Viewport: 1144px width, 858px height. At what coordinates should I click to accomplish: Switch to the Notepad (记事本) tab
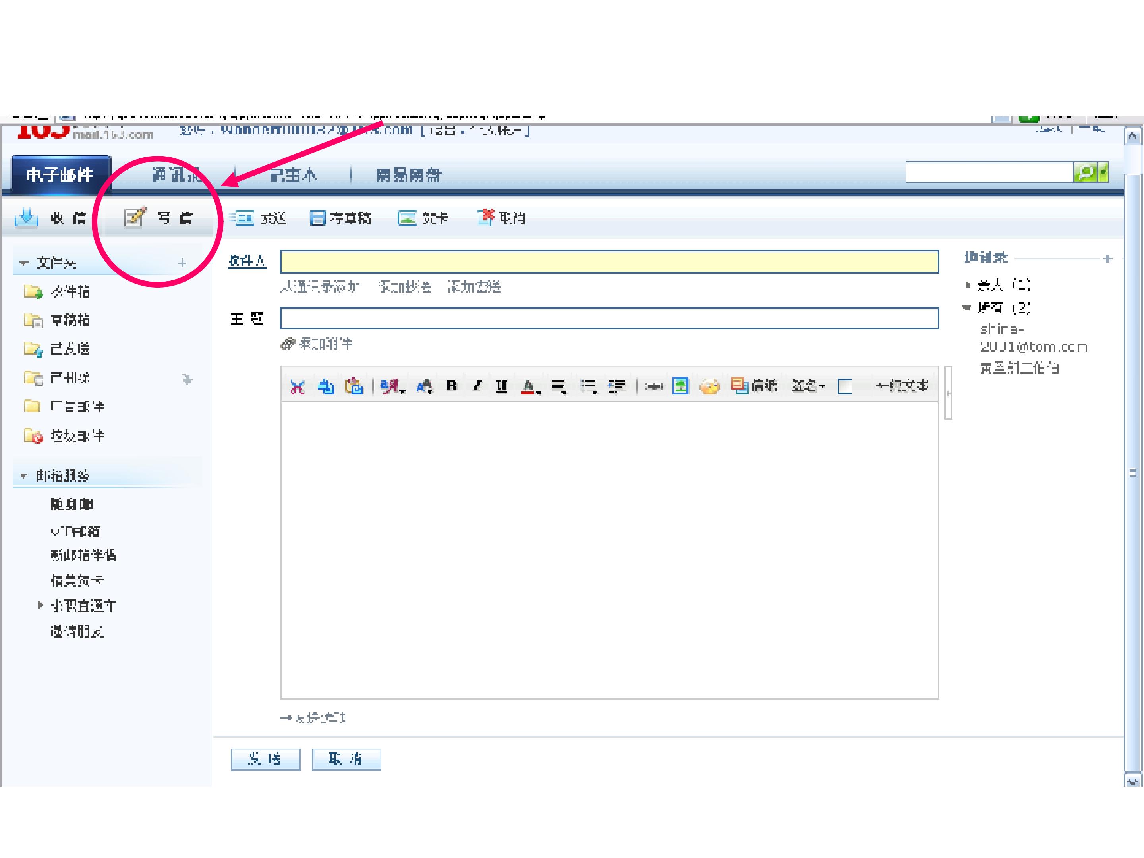(293, 175)
